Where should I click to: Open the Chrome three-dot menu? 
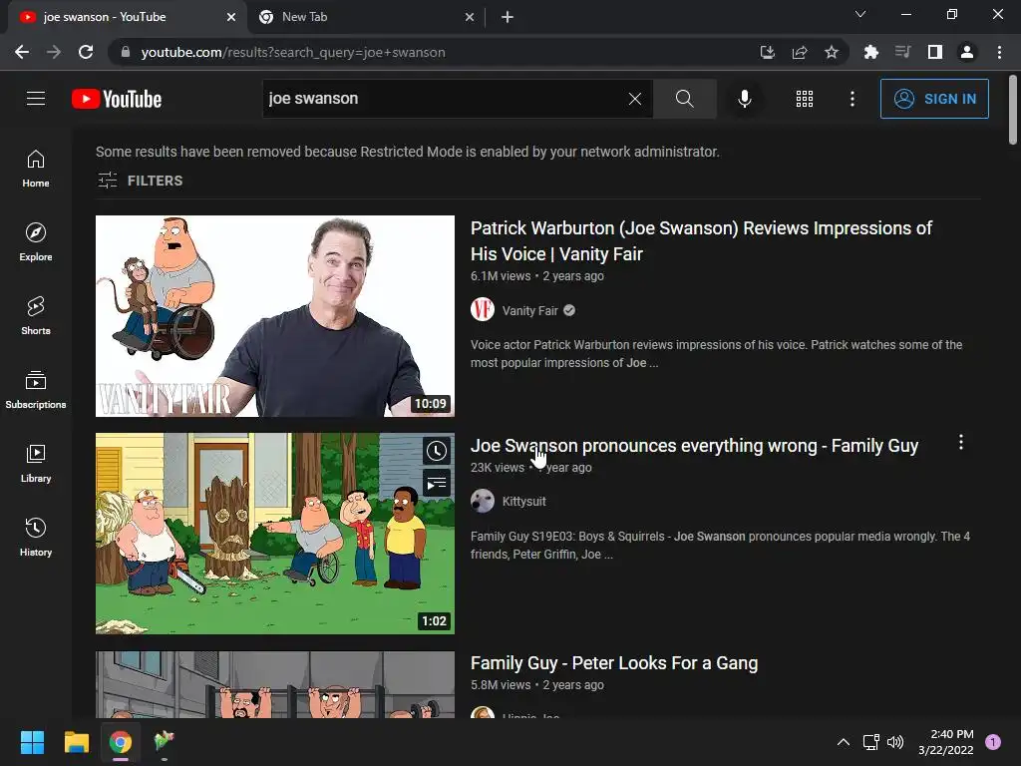(999, 52)
